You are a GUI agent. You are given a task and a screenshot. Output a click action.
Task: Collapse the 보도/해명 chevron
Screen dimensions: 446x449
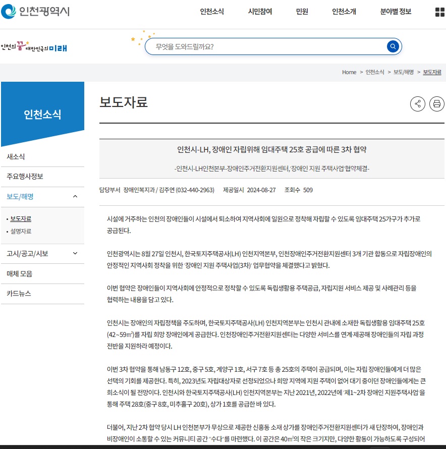pyautogui.click(x=75, y=196)
